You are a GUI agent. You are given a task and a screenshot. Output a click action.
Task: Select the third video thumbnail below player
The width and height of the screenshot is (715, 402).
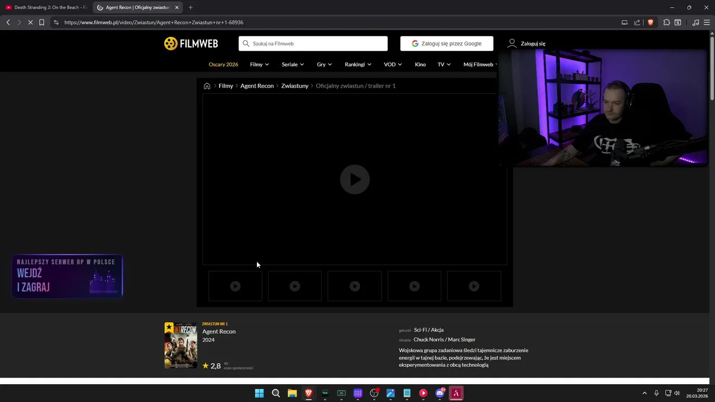pyautogui.click(x=355, y=286)
